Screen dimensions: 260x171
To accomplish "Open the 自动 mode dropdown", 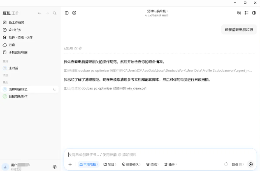I will click(x=237, y=164).
